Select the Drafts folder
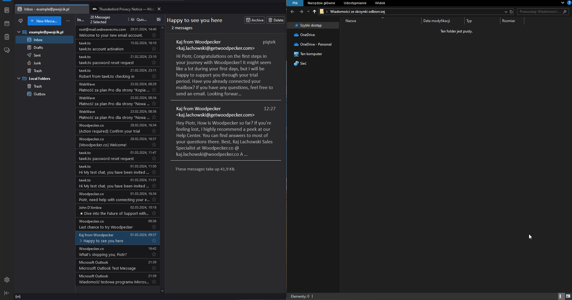The width and height of the screenshot is (572, 300). 38,47
